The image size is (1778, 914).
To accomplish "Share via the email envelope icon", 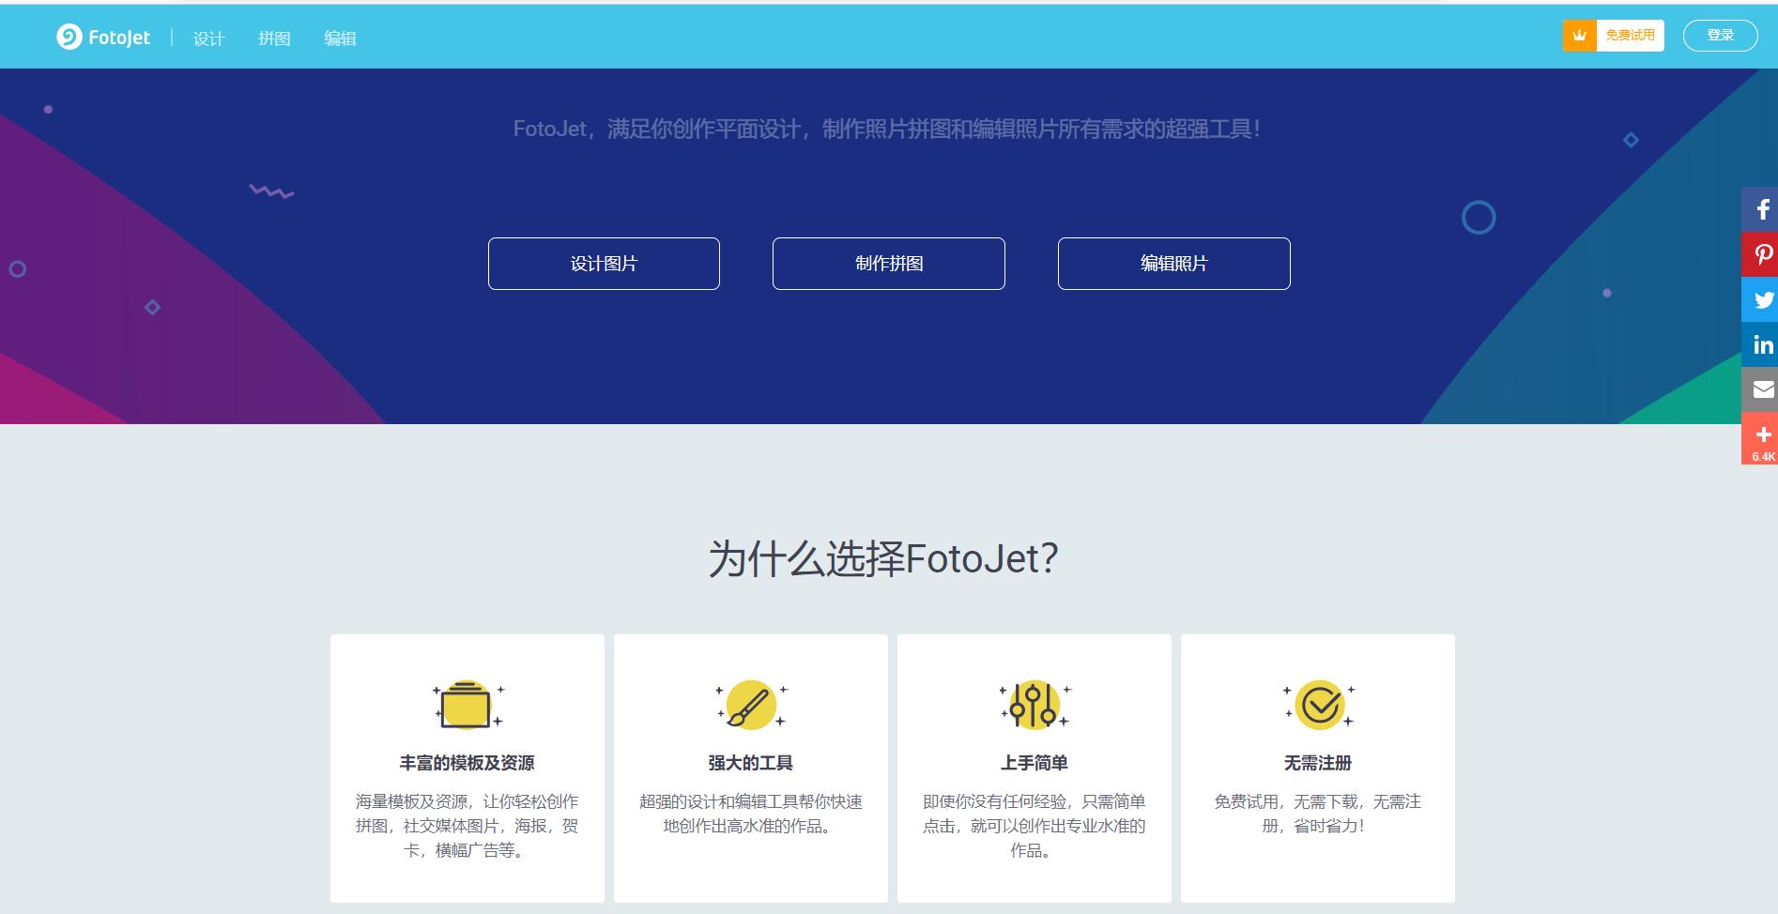I will (1762, 389).
